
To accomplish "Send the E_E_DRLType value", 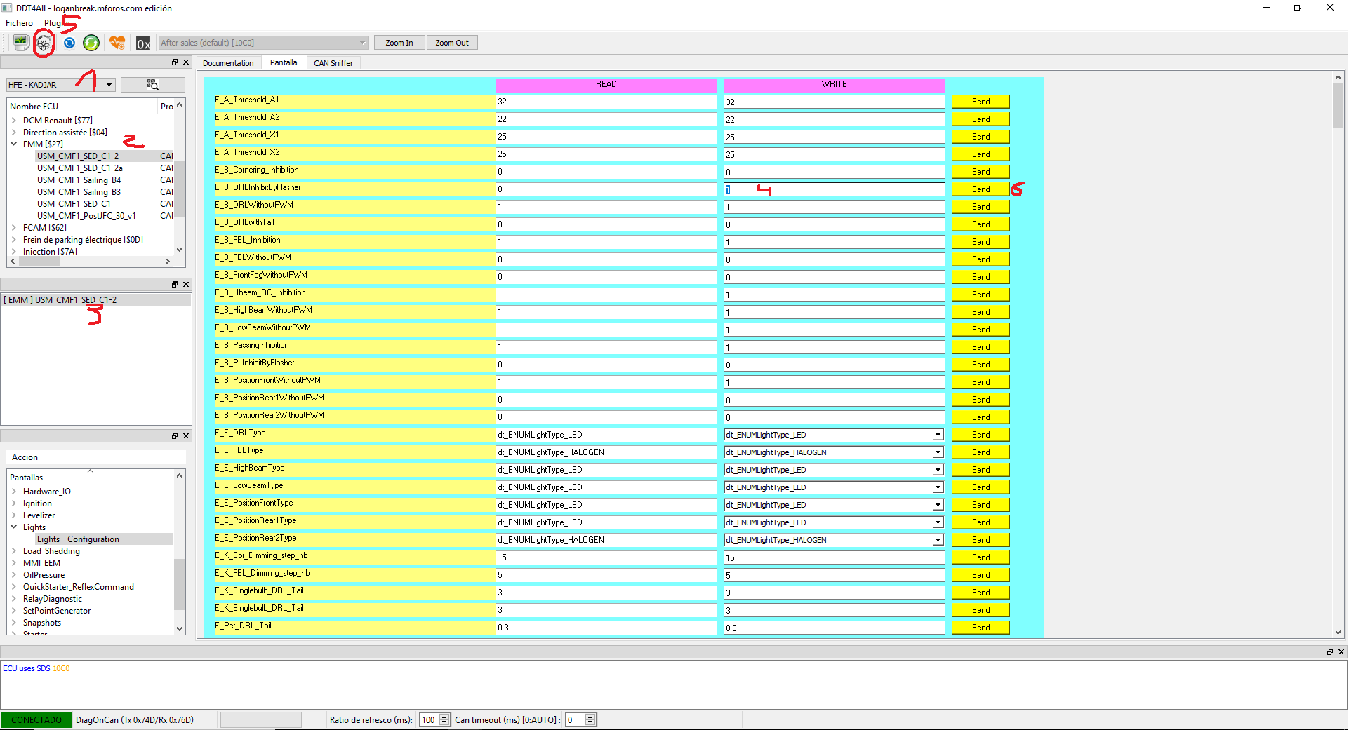I will pyautogui.click(x=980, y=435).
